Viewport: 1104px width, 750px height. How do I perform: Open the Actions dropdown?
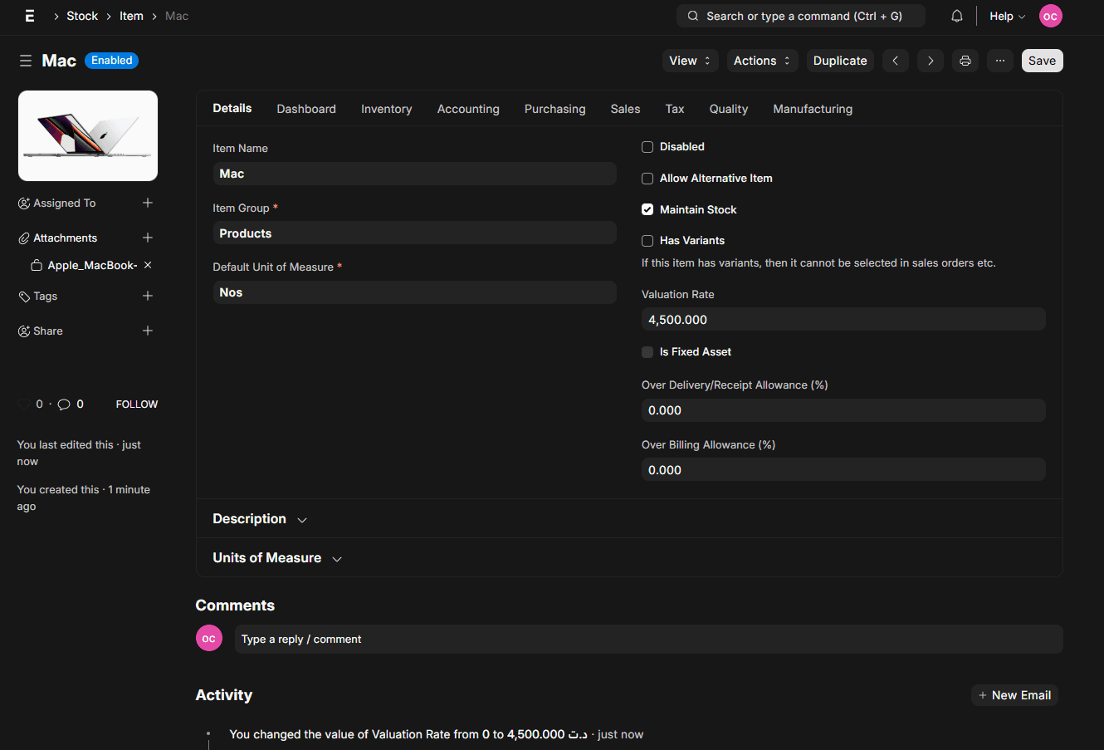(x=763, y=61)
